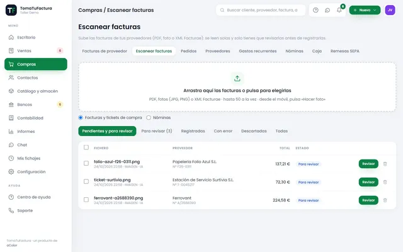403x252 pixels.
Task: Show the Todas filter
Action: 281,131
